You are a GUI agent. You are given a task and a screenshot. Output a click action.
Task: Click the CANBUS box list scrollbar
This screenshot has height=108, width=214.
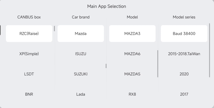pyautogui.click(x=54, y=28)
